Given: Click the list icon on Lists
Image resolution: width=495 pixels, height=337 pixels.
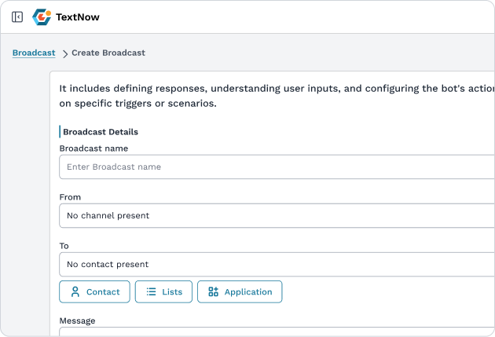Looking at the screenshot, I should click(151, 292).
